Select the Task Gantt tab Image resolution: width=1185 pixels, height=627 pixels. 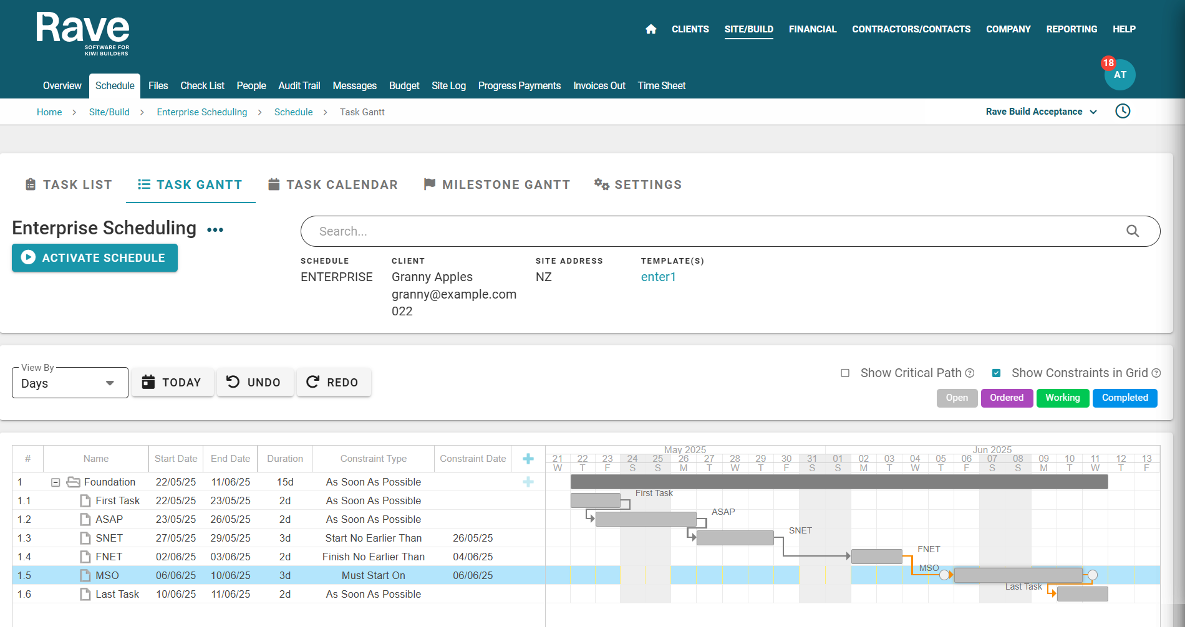pyautogui.click(x=190, y=184)
